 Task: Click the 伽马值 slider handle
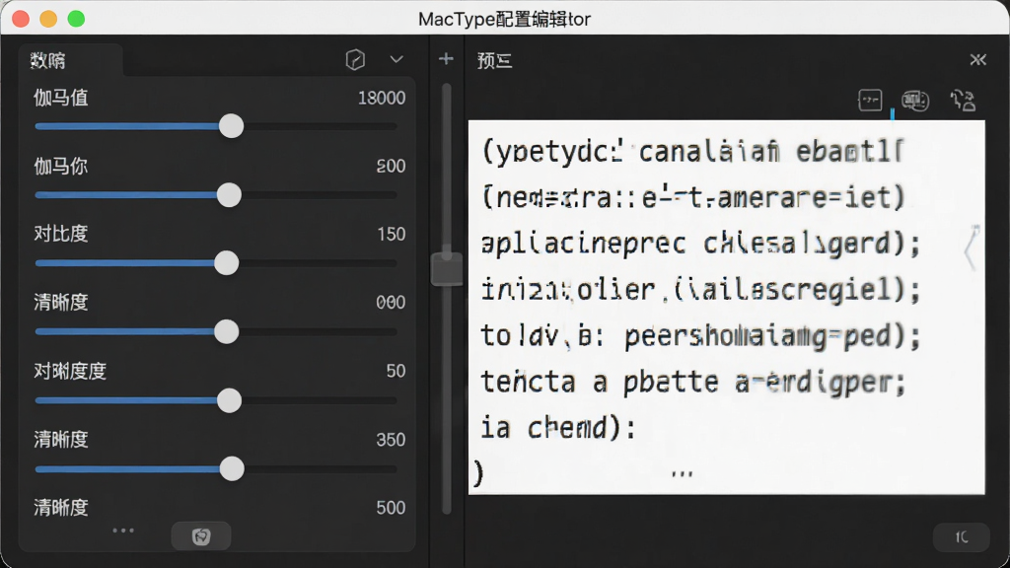(231, 126)
